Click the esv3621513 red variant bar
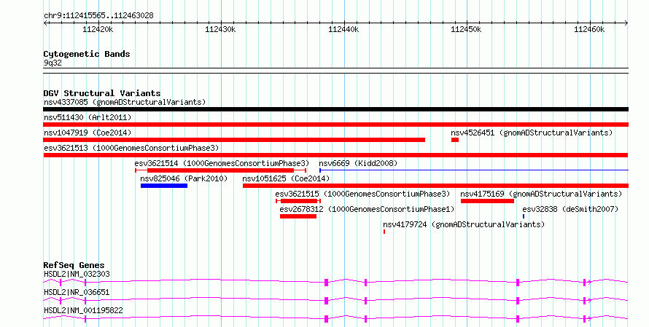 pyautogui.click(x=335, y=155)
